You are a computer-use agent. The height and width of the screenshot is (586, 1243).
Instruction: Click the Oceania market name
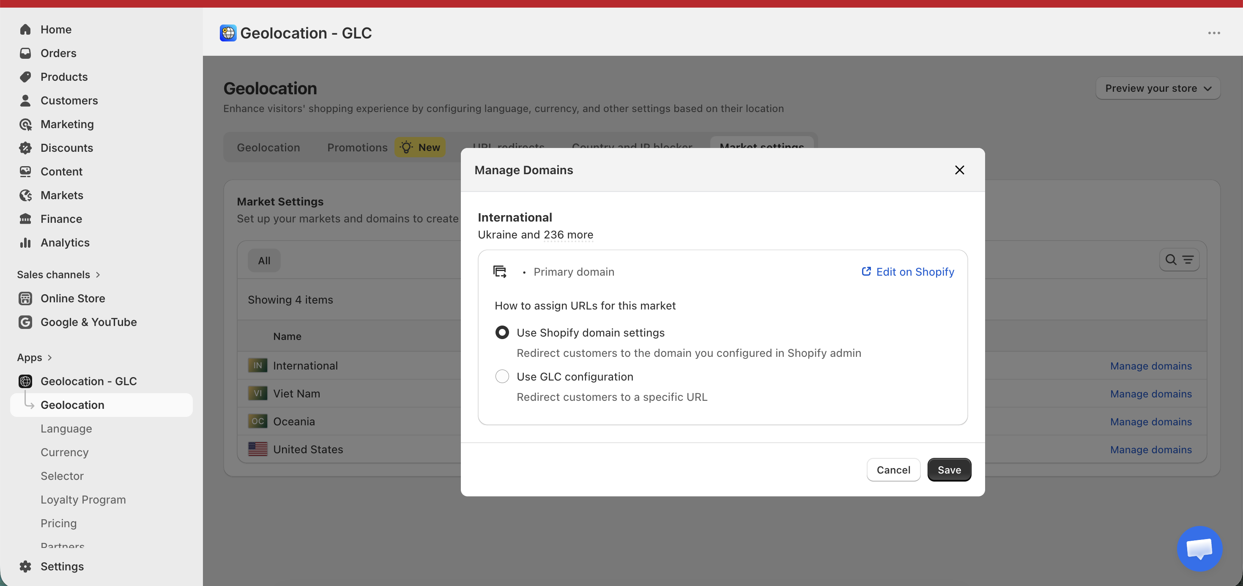tap(294, 422)
